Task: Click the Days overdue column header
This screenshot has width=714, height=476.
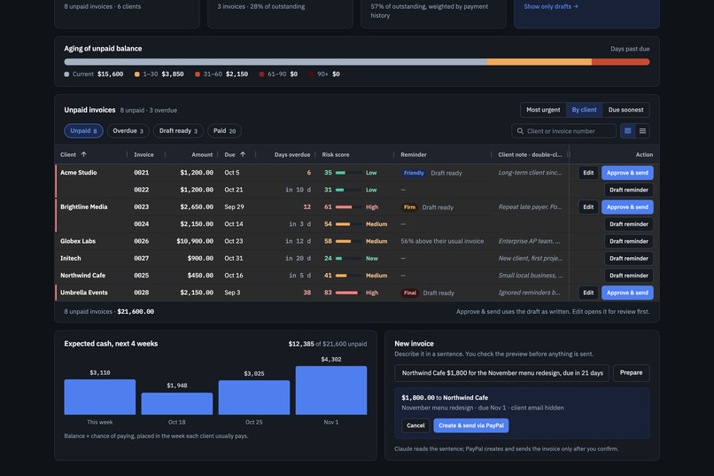Action: pos(291,155)
